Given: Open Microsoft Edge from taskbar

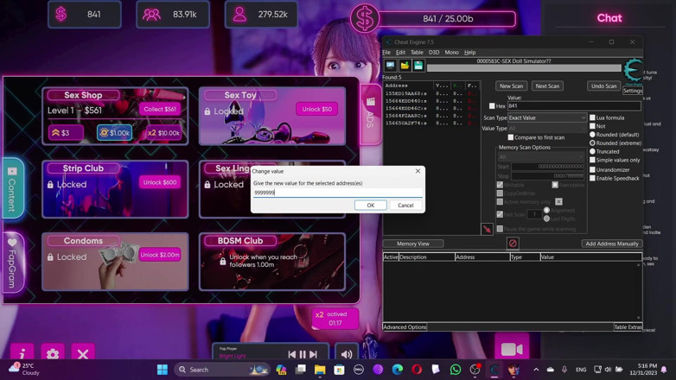Looking at the screenshot, I should (398, 370).
